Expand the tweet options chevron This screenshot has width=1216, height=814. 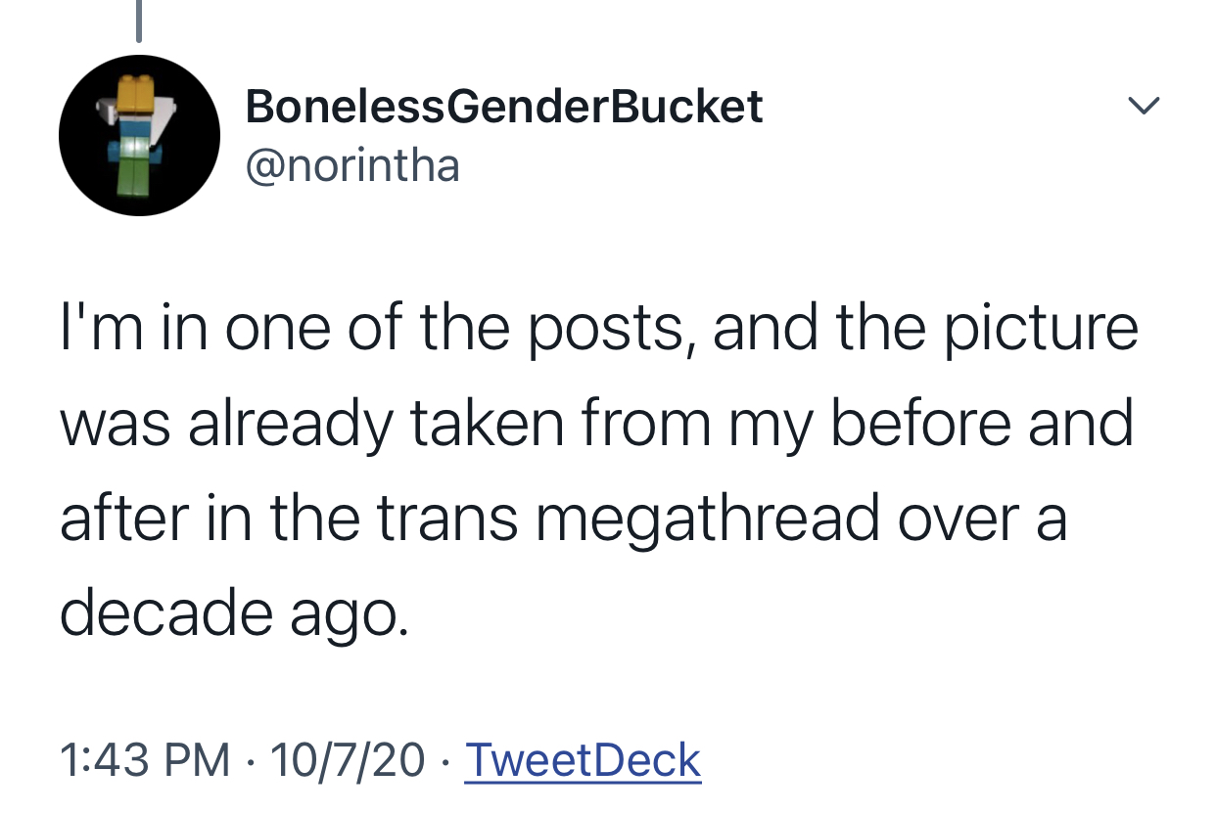[1143, 104]
